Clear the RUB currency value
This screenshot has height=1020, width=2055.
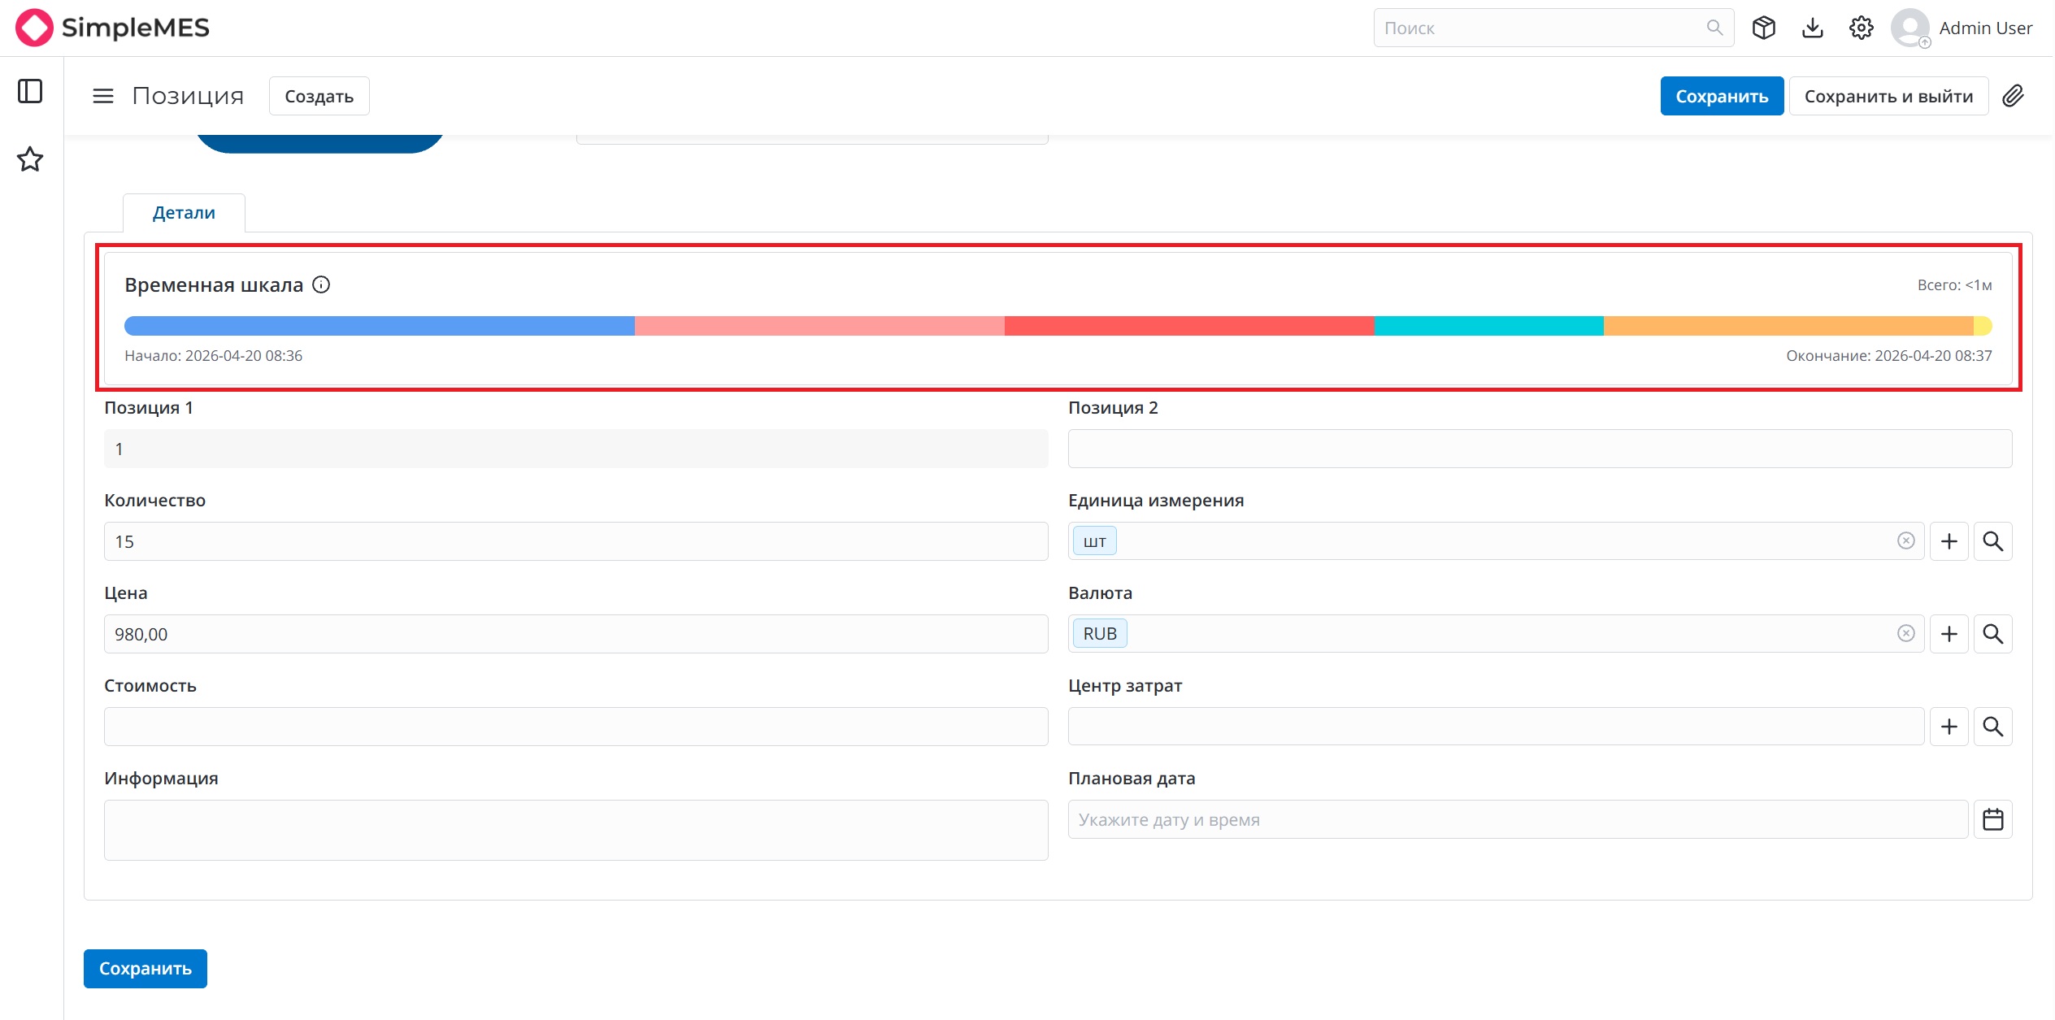pos(1906,633)
